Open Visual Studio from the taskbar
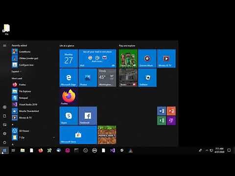The width and height of the screenshot is (235, 176). pos(113,151)
